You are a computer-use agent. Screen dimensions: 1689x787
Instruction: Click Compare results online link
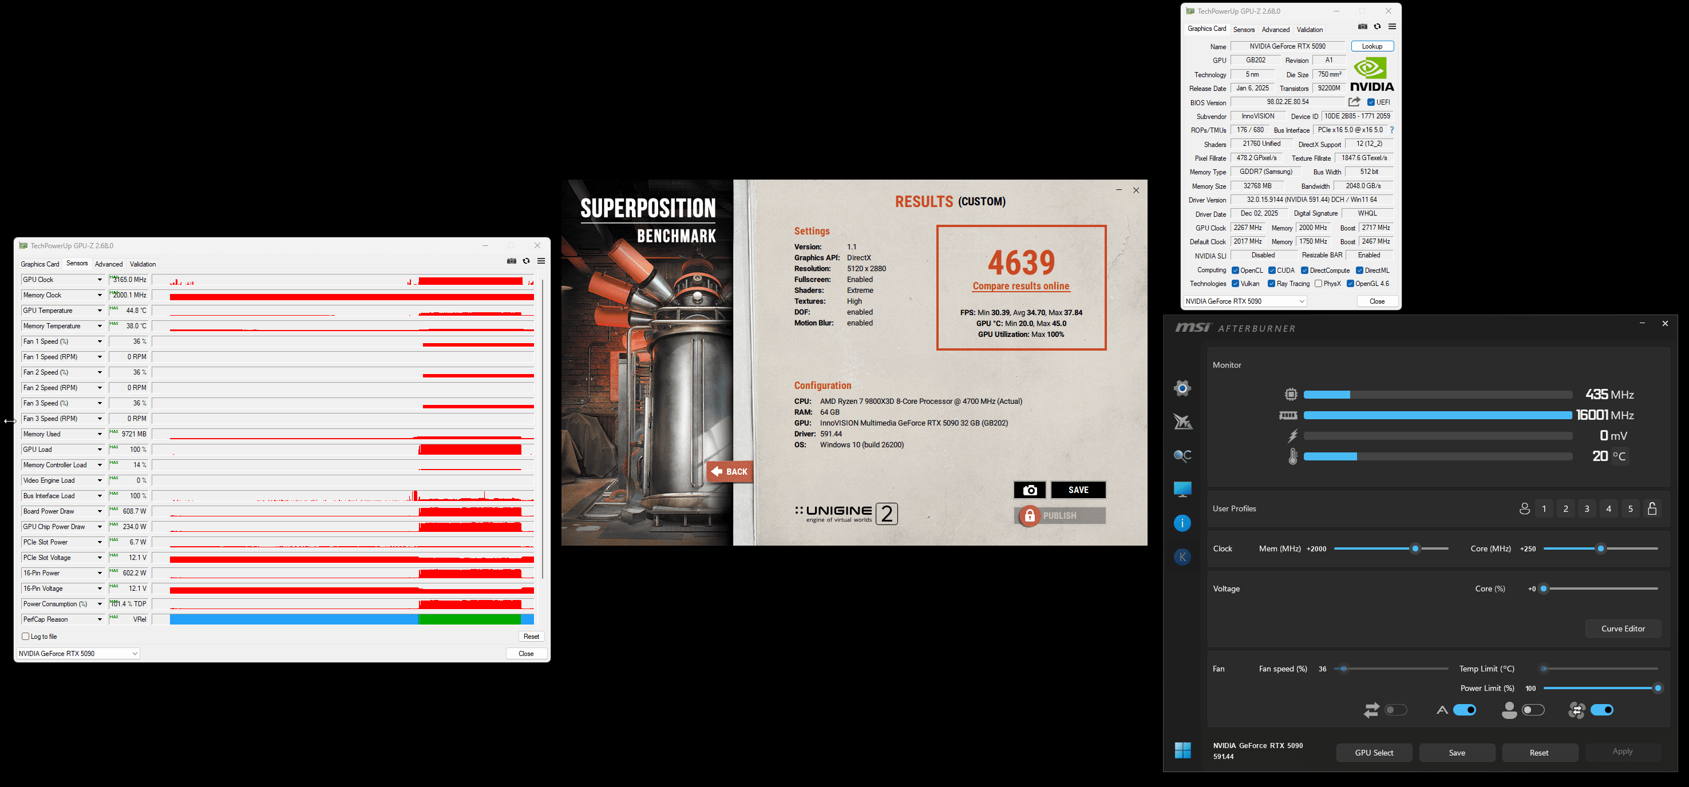click(1021, 286)
